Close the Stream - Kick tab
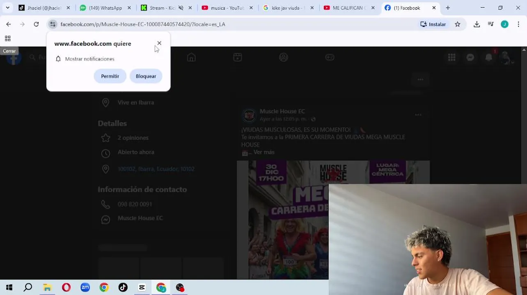Screen dimensions: 527x295 coord(190,8)
